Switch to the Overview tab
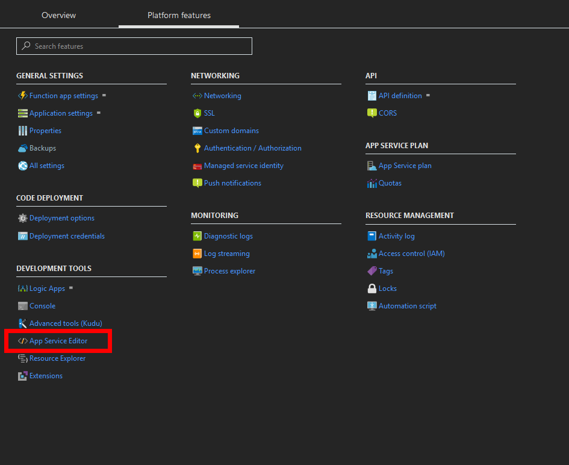Viewport: 569px width, 465px height. point(59,15)
